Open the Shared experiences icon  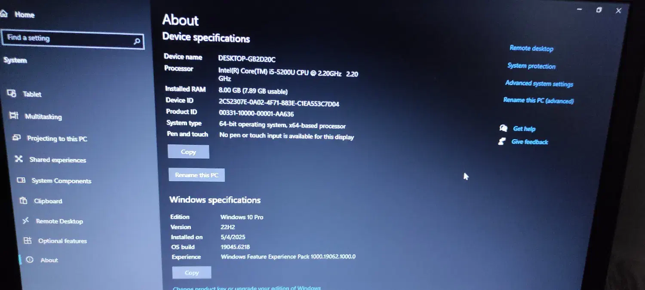(x=18, y=159)
